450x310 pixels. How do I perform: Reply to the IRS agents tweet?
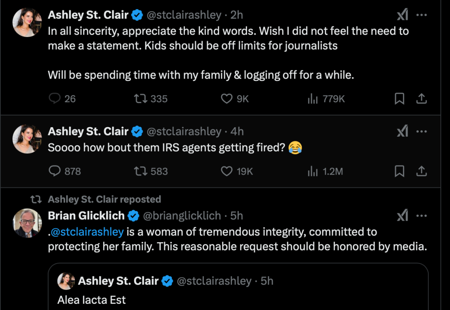tap(65, 171)
